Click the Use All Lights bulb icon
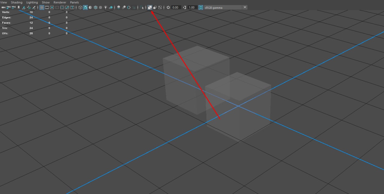 [106, 7]
